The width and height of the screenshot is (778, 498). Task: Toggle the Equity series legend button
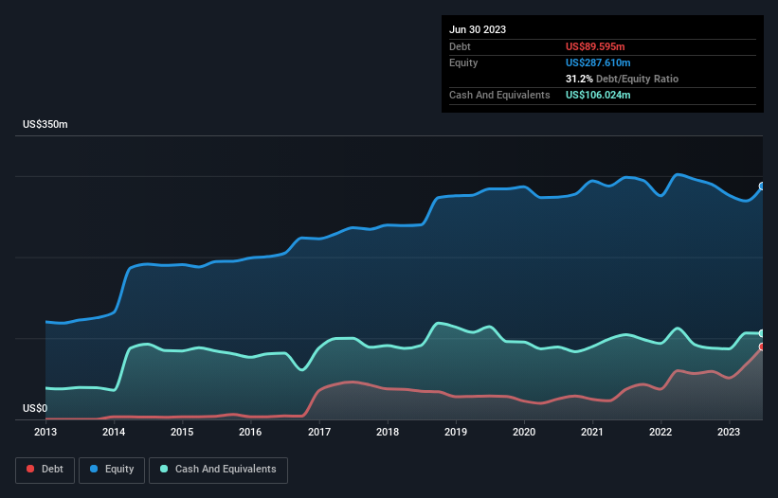112,470
